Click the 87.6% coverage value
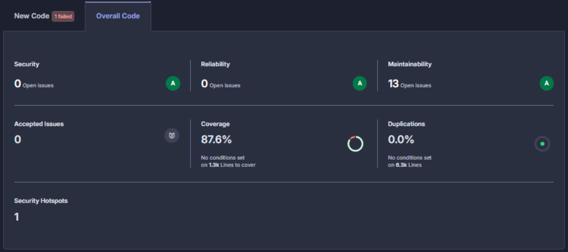 (x=216, y=140)
